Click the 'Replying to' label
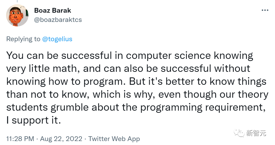This screenshot has width=275, height=145. tap(23, 39)
